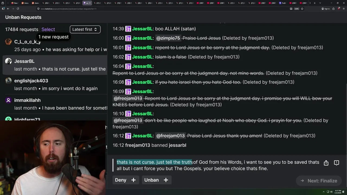Viewport: 347px width, 195px height.
Task: Open the list all tabs dropdown arrow
Action: [320, 3]
